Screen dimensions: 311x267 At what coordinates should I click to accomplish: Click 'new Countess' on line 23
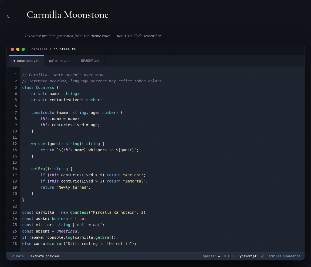(x=75, y=212)
